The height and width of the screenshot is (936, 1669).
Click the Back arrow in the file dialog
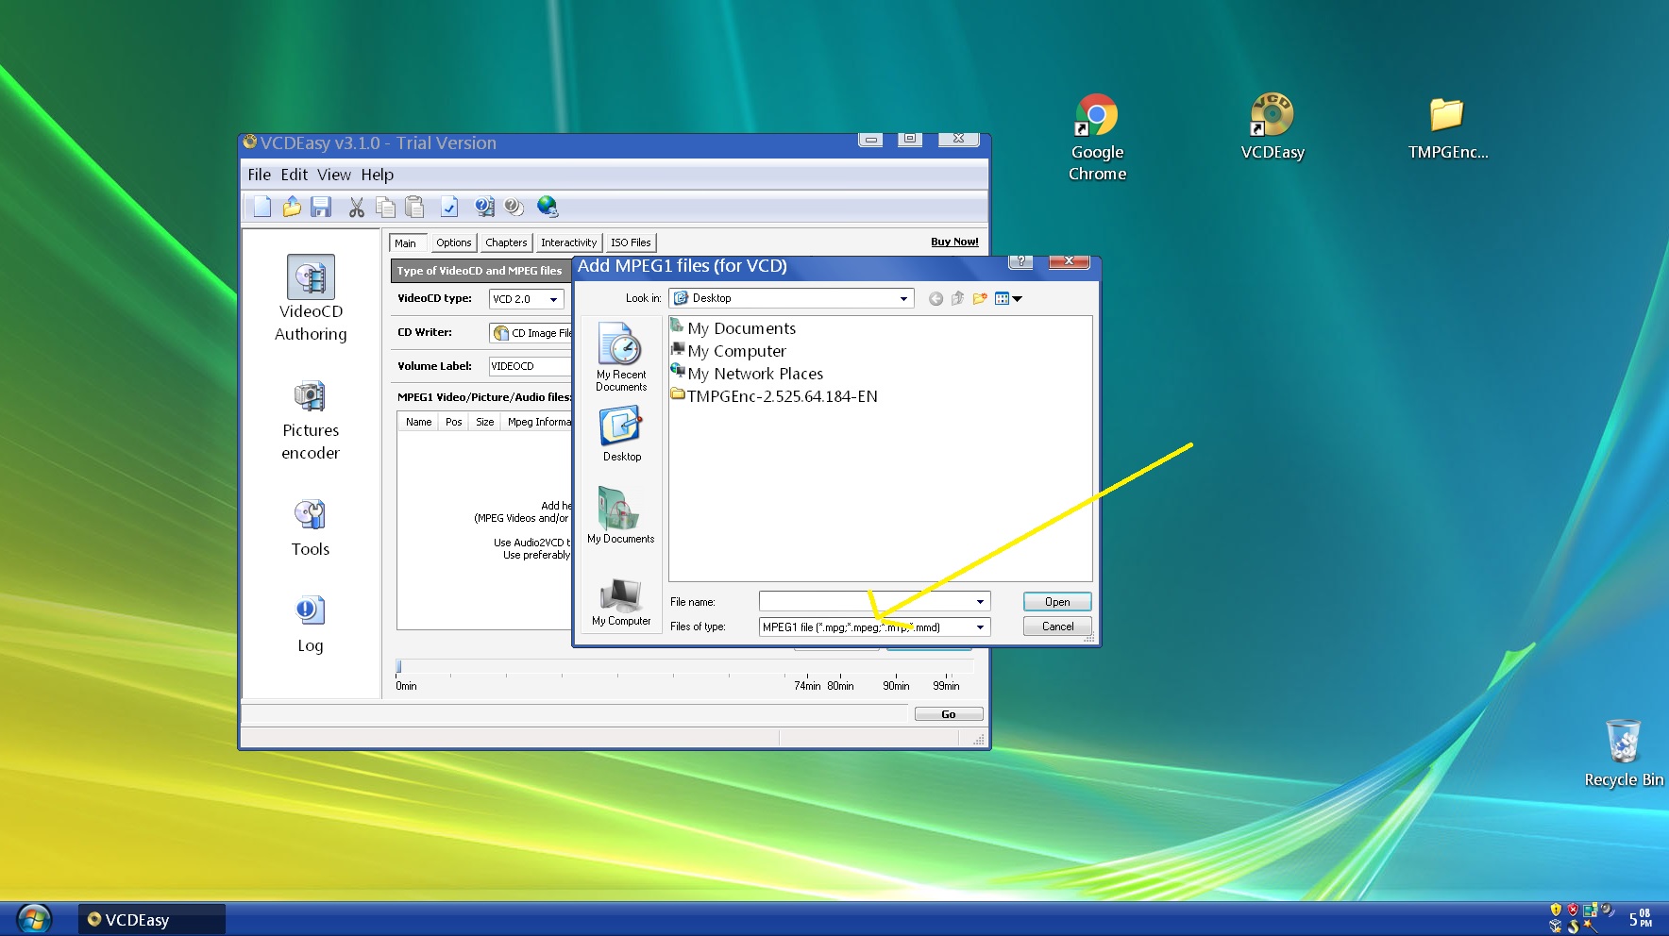936,299
